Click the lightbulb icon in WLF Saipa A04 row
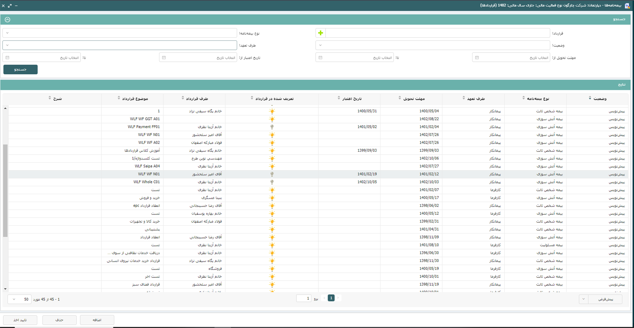 tap(272, 166)
